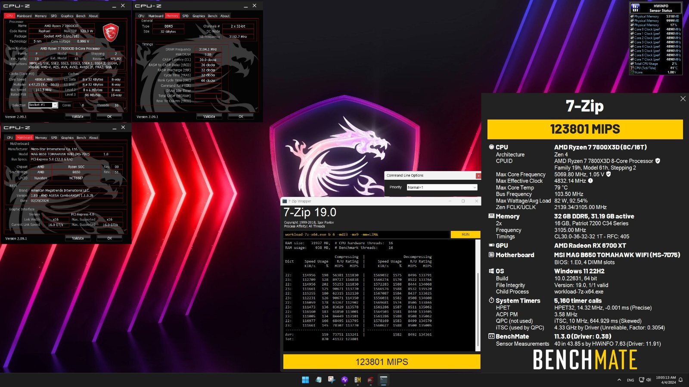Click the volume speaker icon in tray
The height and width of the screenshot is (387, 689).
click(649, 380)
